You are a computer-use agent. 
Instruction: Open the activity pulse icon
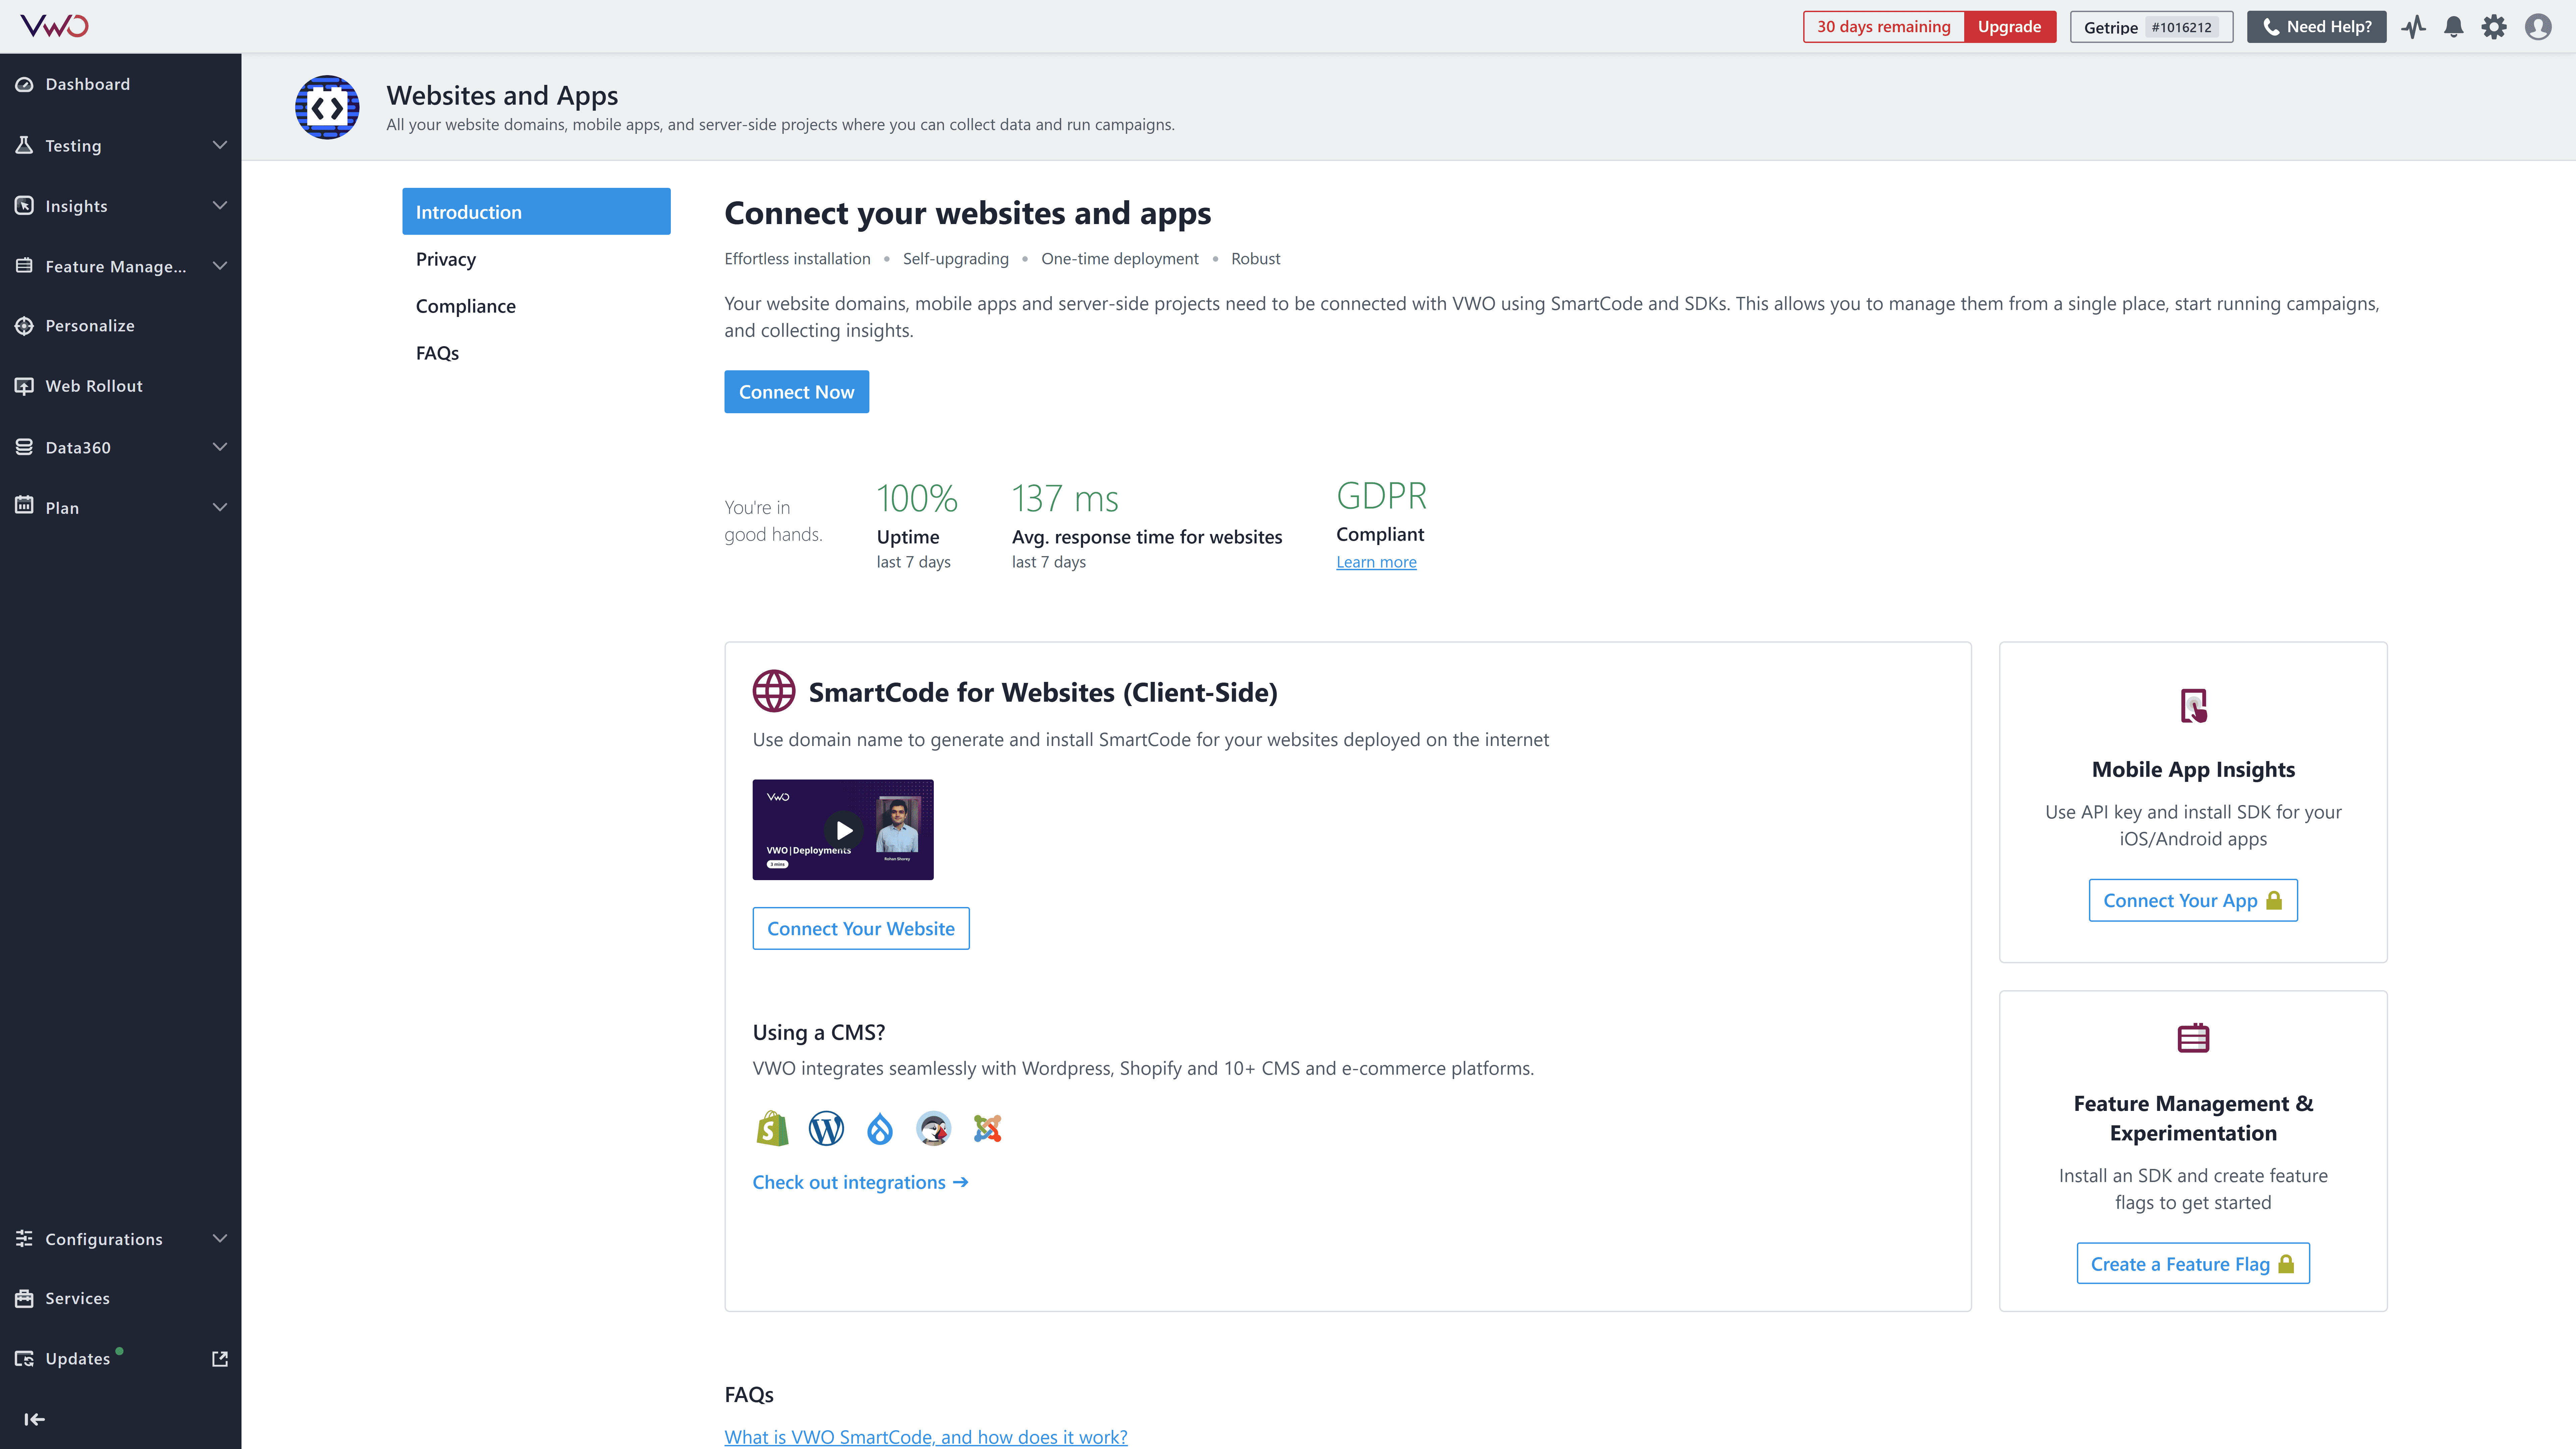(2414, 27)
